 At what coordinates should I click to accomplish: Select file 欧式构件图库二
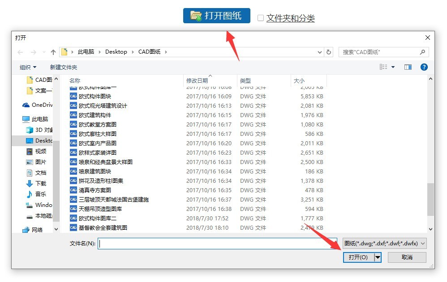[98, 218]
